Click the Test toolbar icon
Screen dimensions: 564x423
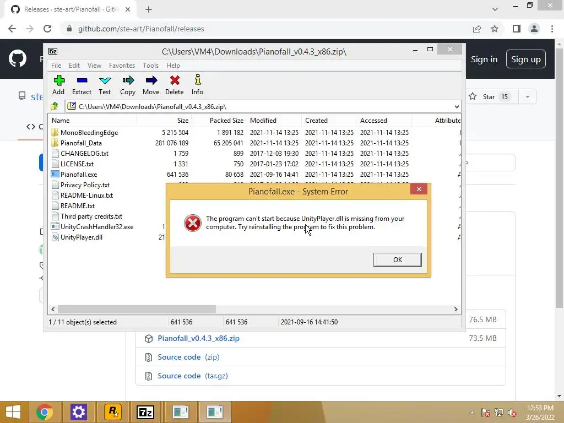[105, 80]
